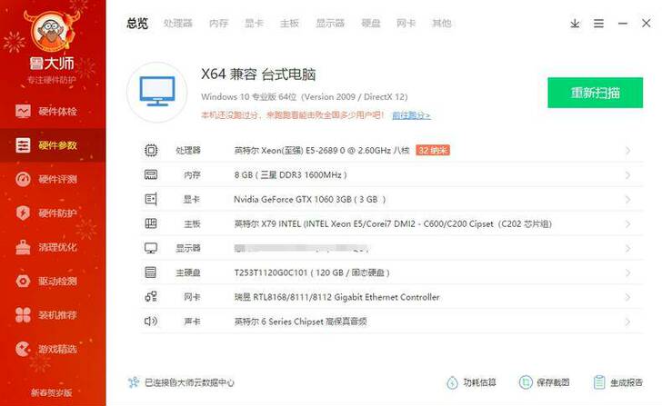
Task: Switch to the 总览 tab
Action: [137, 24]
